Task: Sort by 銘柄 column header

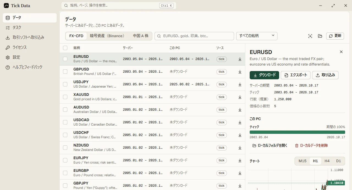Action: pyautogui.click(x=77, y=48)
